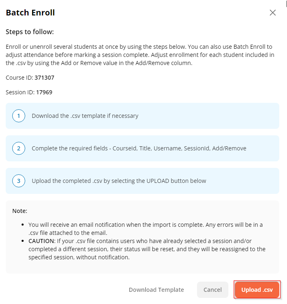The image size is (287, 304).
Task: Click the 'Course ID:' label
Action: pyautogui.click(x=19, y=77)
